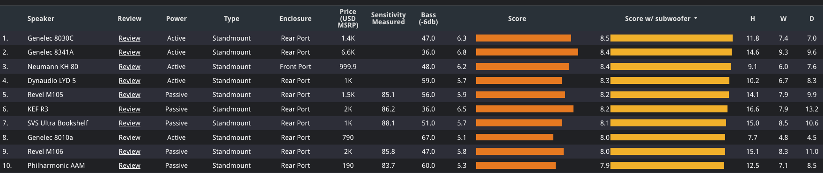Click KEF R3 yellow subwoofer score bar

pyautogui.click(x=669, y=109)
